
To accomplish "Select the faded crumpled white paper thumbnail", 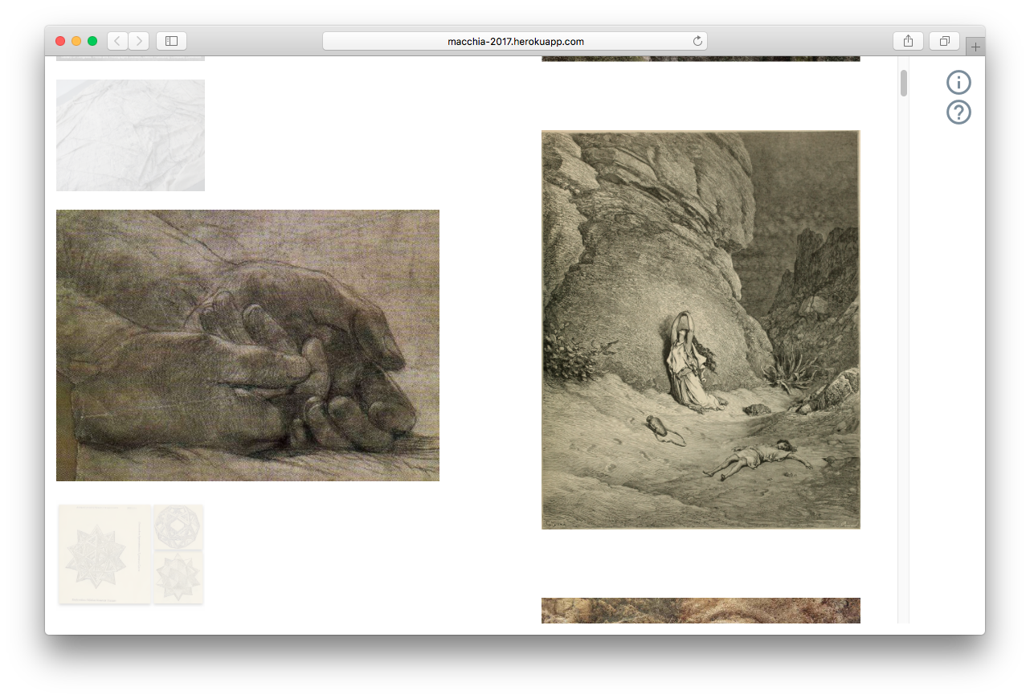I will click(x=130, y=135).
